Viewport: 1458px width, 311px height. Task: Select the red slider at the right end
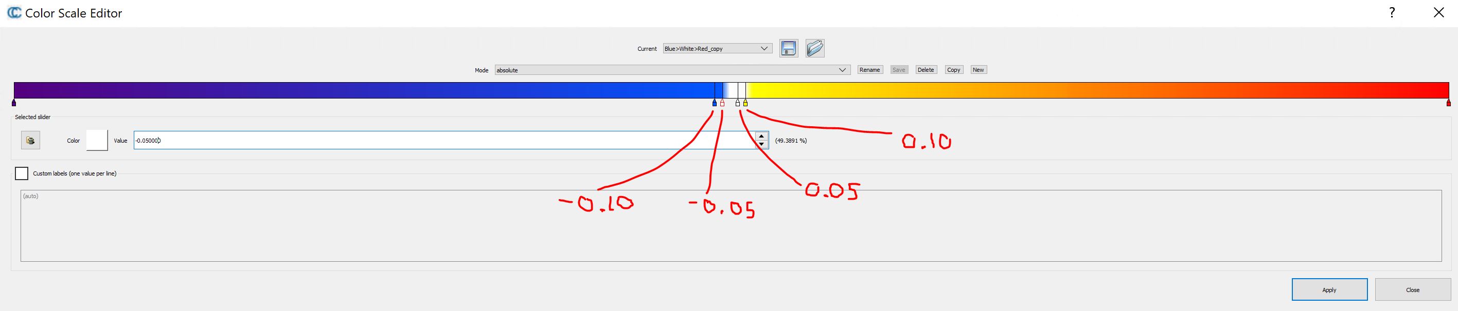(x=1448, y=103)
